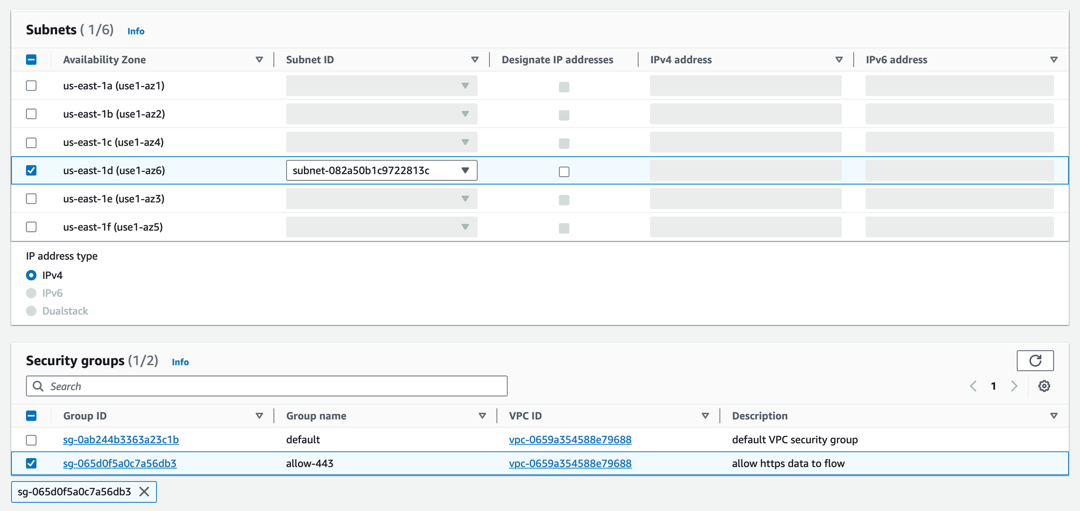The image size is (1080, 511).
Task: Toggle select-all security groups header checkbox
Action: point(31,415)
